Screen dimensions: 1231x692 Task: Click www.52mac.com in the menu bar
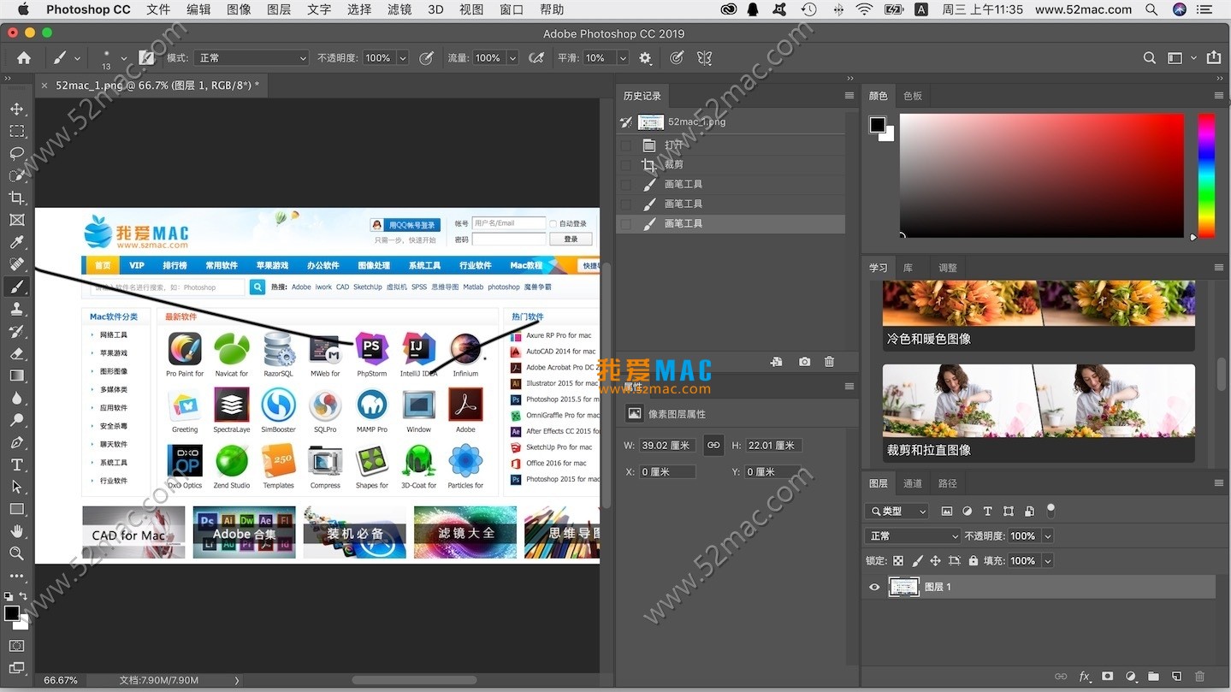point(1083,9)
